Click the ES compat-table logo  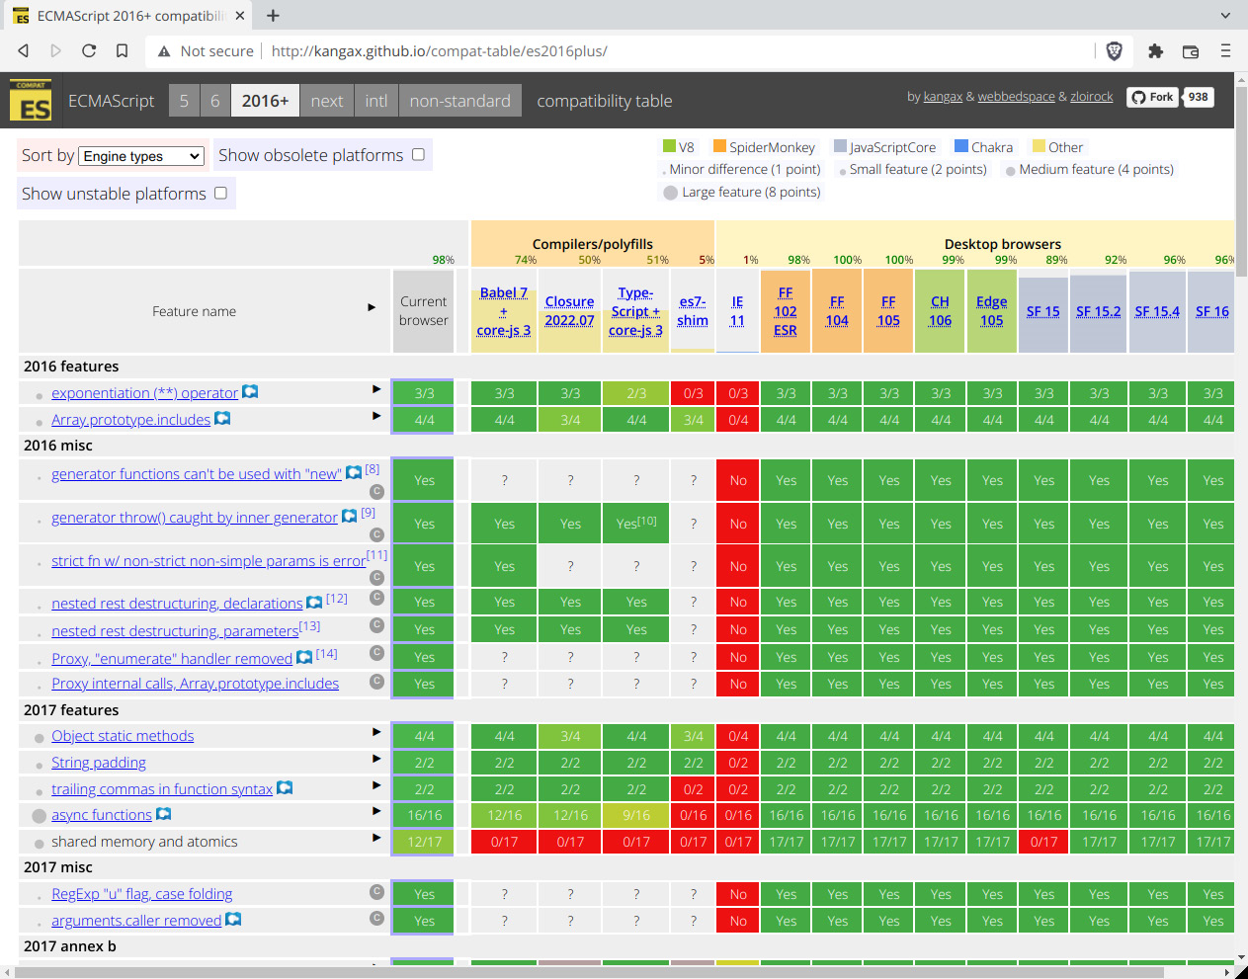click(x=32, y=98)
